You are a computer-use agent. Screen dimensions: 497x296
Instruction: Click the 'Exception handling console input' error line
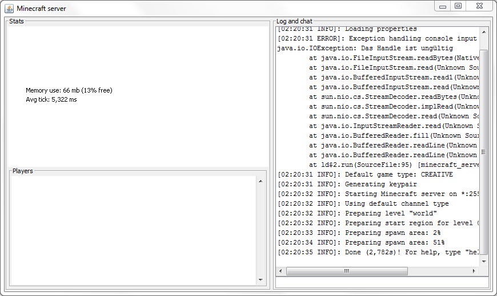(x=378, y=39)
